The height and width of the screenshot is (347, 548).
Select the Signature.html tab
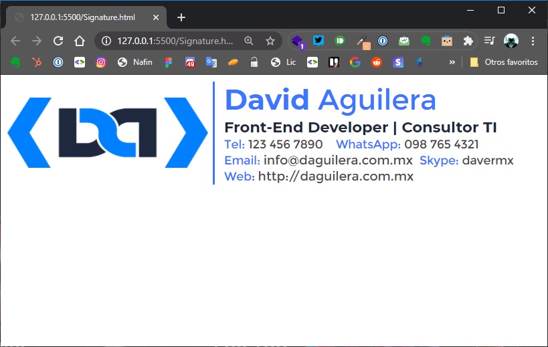(82, 17)
